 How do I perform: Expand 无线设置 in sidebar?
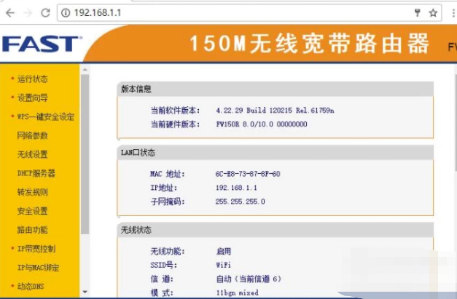click(32, 154)
